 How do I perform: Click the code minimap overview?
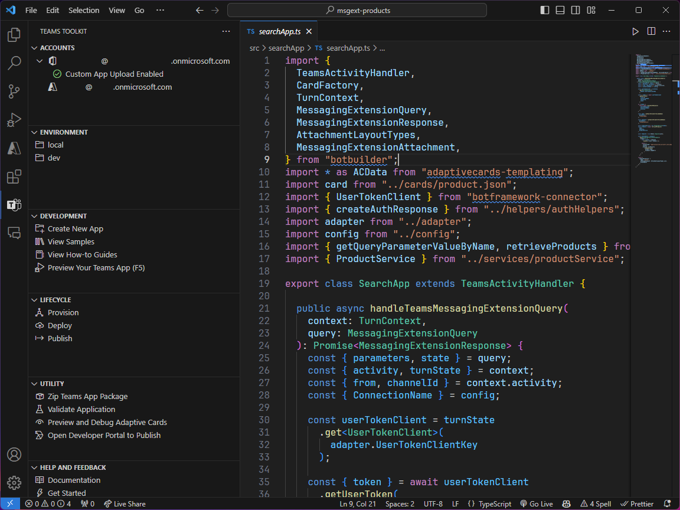pos(653,106)
